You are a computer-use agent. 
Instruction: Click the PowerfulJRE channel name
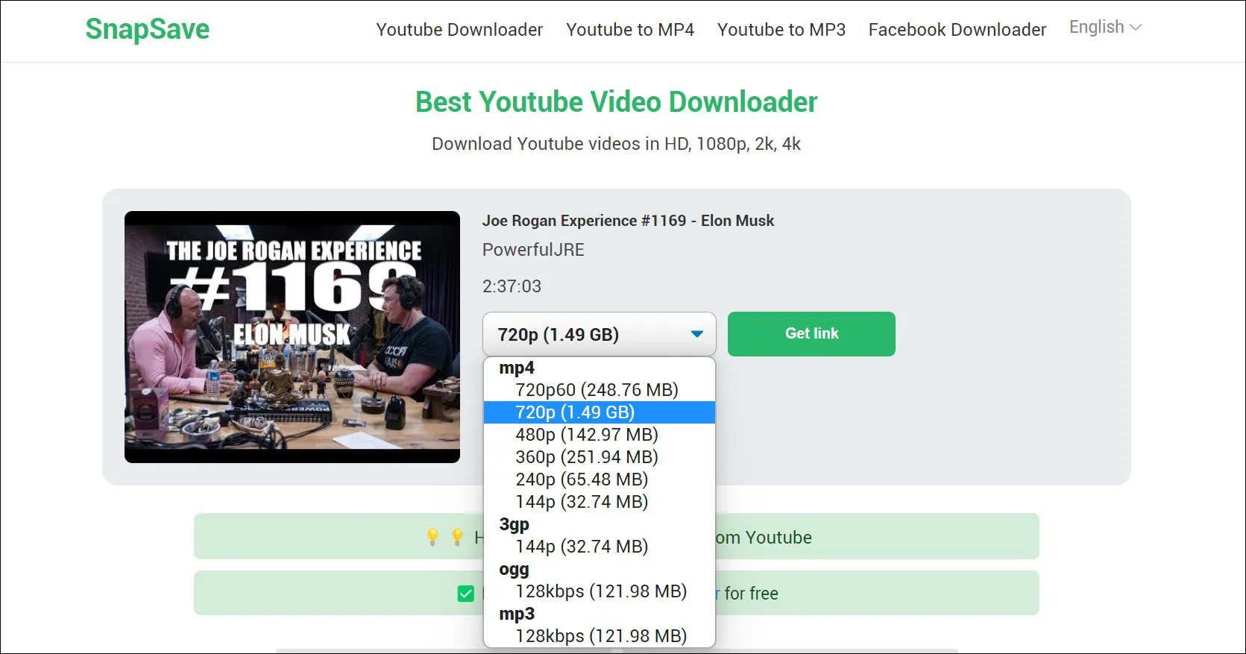tap(533, 250)
